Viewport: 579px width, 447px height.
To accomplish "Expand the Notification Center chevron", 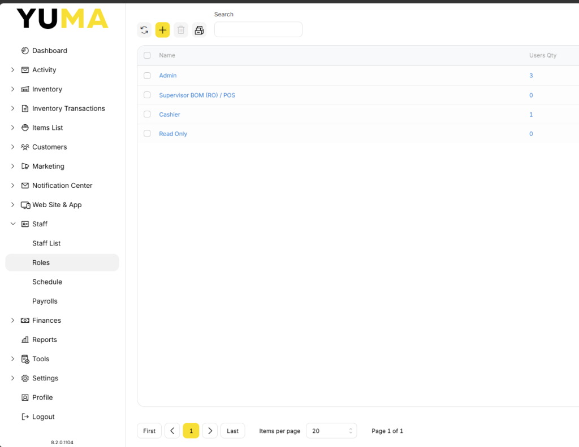I will click(12, 185).
